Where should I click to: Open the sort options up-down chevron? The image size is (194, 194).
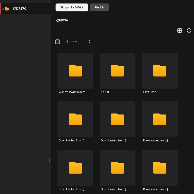coord(89,41)
